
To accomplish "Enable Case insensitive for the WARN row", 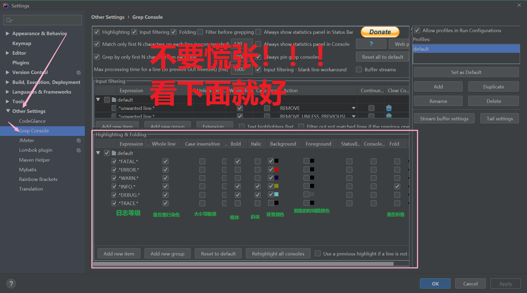I will (x=202, y=178).
